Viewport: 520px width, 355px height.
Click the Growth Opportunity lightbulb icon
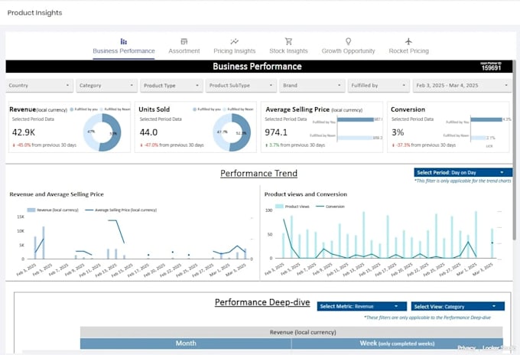coord(348,41)
